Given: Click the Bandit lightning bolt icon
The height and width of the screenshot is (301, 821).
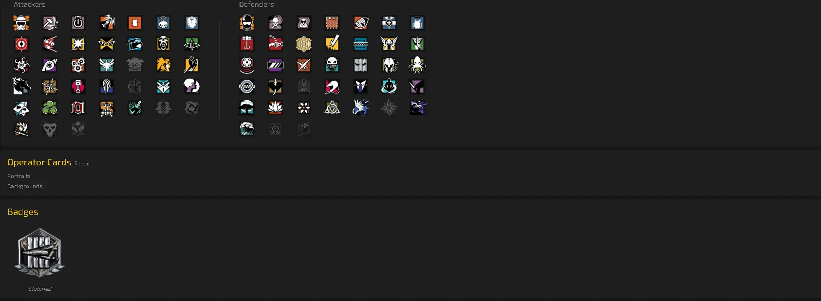Looking at the screenshot, I should (x=332, y=44).
